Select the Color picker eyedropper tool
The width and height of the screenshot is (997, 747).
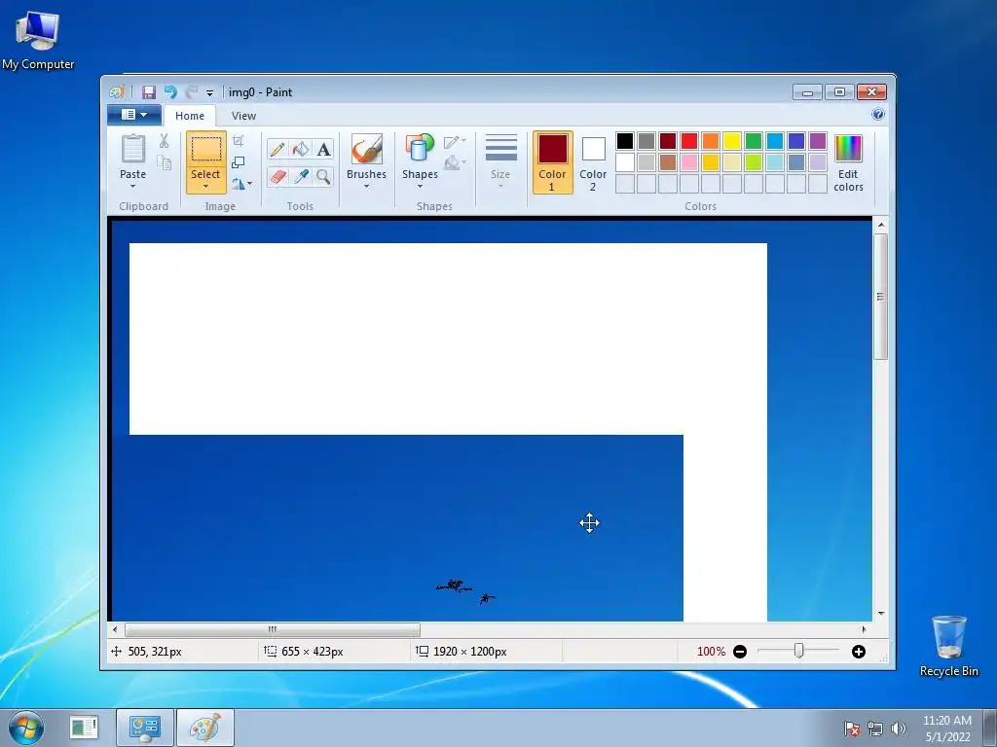[x=300, y=176]
